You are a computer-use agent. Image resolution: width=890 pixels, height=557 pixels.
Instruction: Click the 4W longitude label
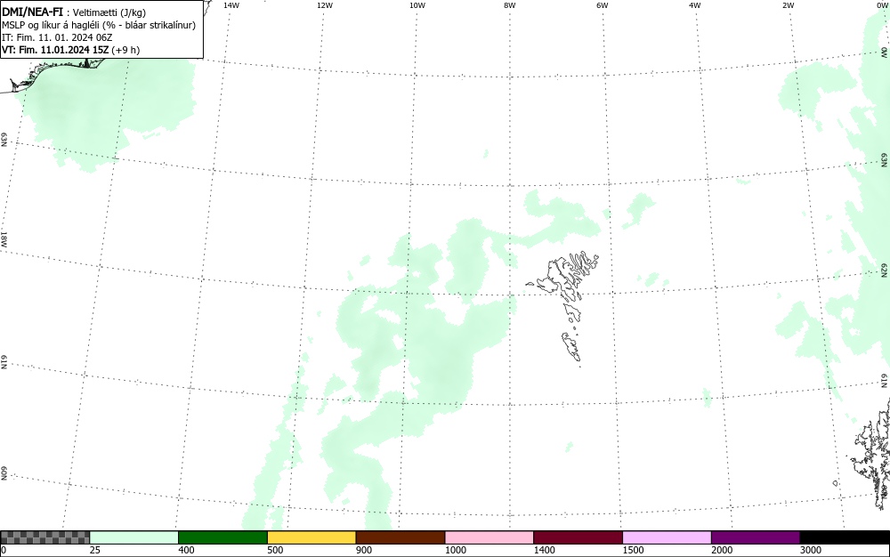[695, 5]
